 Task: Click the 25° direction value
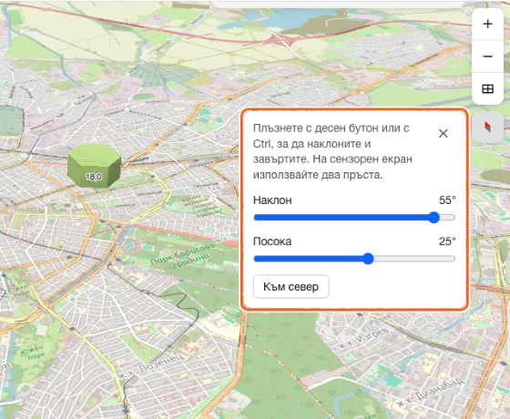tap(447, 241)
